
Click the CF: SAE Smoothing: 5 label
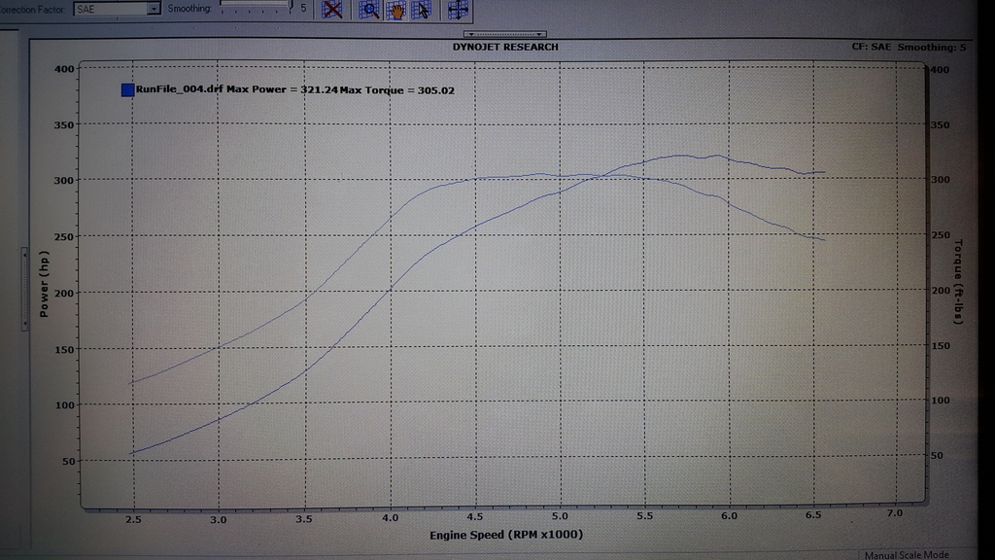pyautogui.click(x=909, y=47)
